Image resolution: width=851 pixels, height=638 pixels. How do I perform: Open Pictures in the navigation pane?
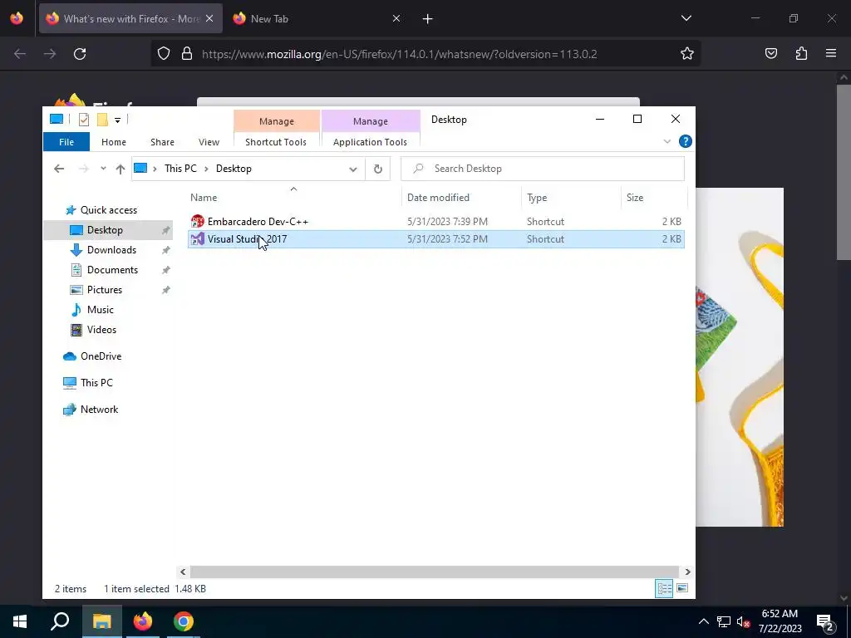point(104,290)
